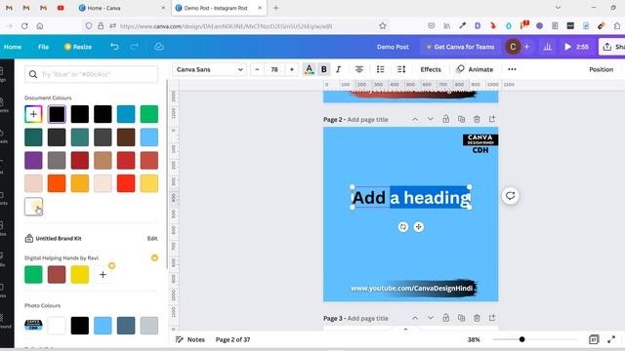This screenshot has height=351, width=625.
Task: Select the white document colour swatch
Action: [33, 207]
